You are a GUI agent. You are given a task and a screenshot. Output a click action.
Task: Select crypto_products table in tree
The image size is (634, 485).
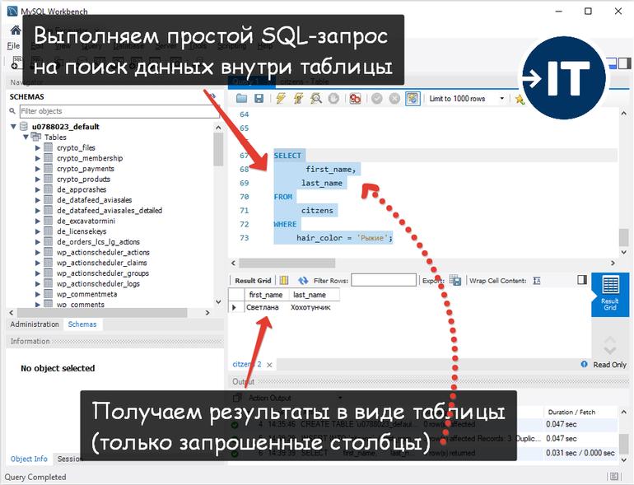[83, 179]
